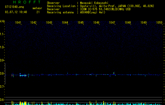Click the Receiver field label
165x105 pixels.
point(53,9)
